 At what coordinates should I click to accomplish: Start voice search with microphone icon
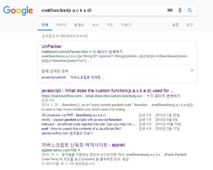click(180, 10)
